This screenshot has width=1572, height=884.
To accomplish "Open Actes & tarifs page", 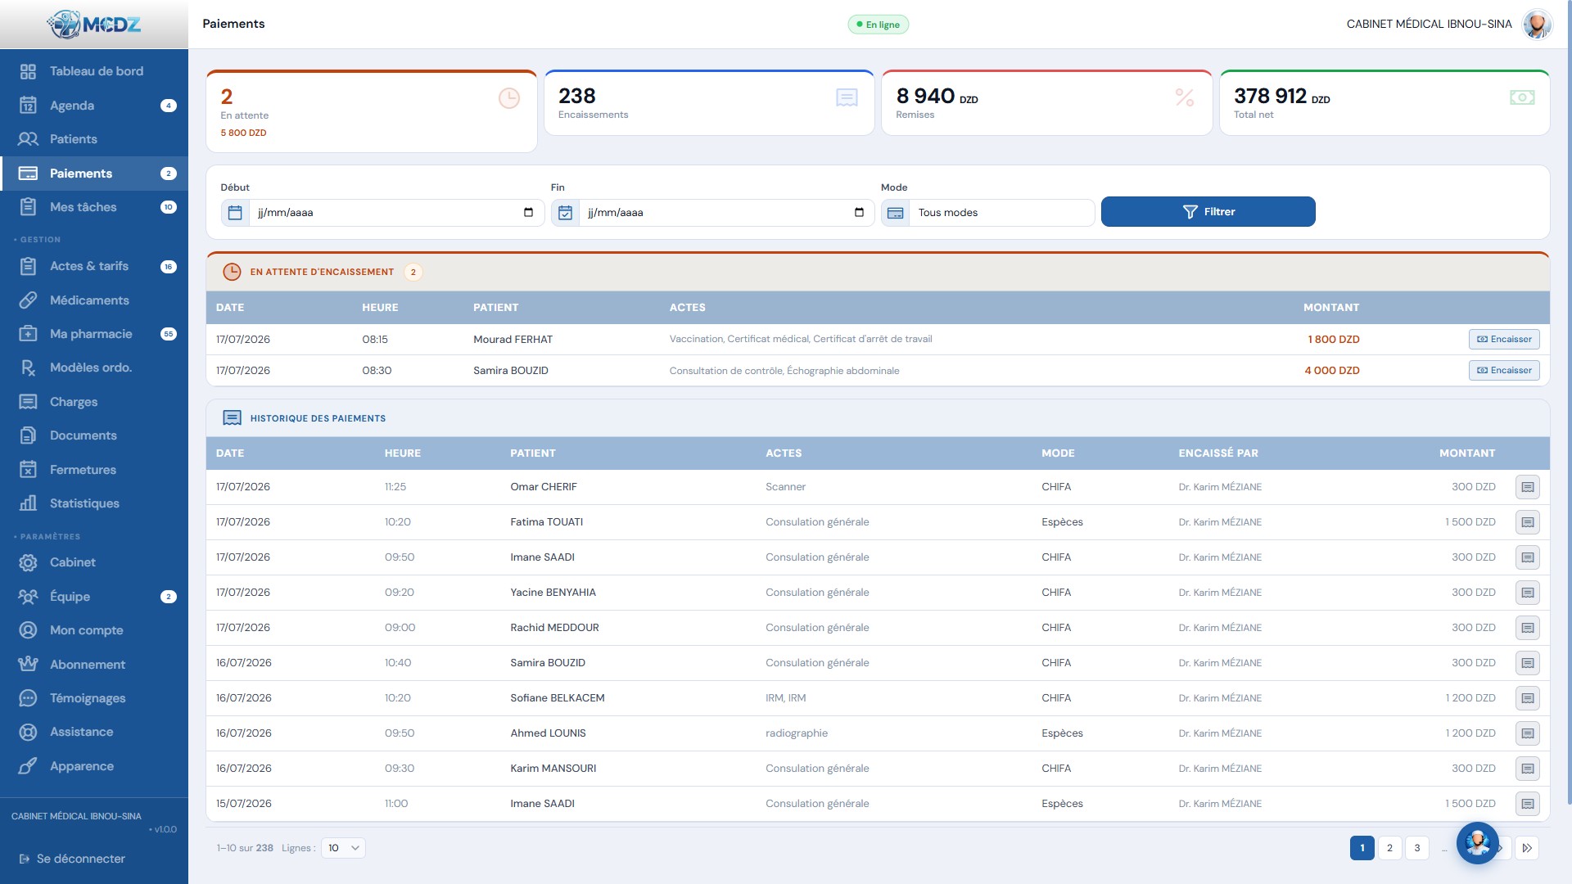I will click(94, 266).
